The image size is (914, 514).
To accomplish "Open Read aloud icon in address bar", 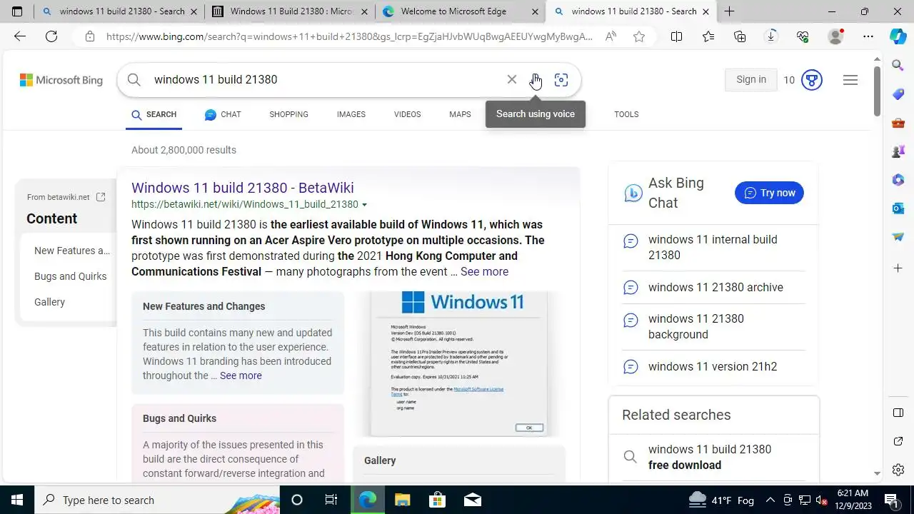I will [611, 36].
